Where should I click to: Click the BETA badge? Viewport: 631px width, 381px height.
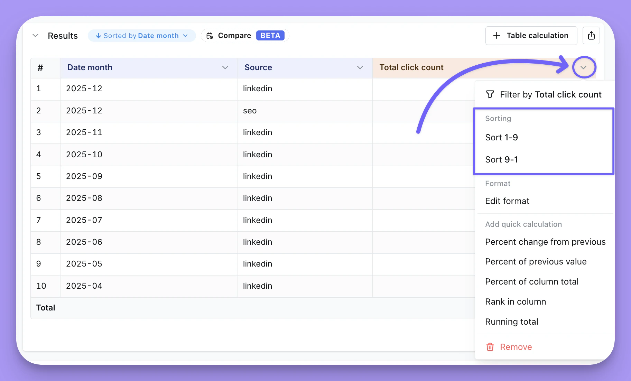tap(270, 36)
